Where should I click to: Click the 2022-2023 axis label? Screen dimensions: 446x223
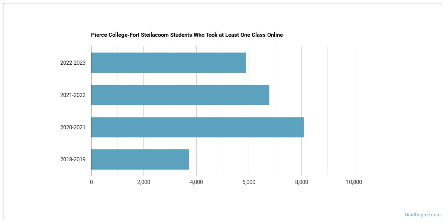73,63
